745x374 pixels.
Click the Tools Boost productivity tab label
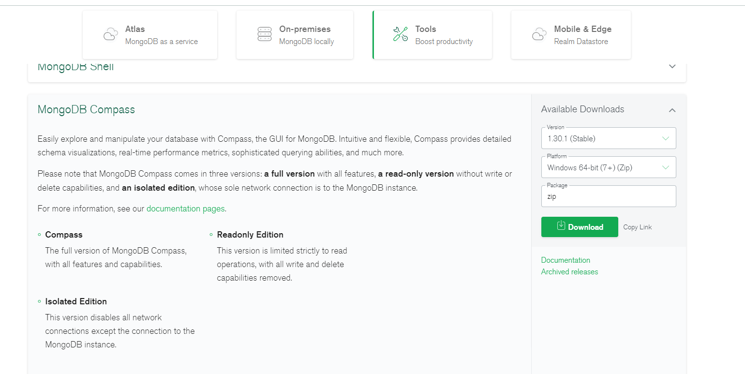point(444,35)
